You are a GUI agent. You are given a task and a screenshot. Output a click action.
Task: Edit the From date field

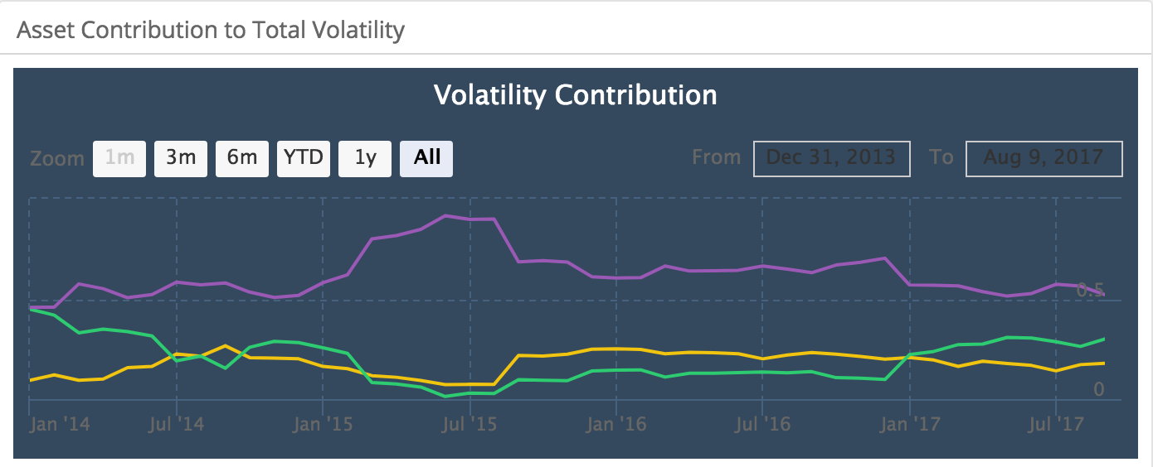coord(832,159)
